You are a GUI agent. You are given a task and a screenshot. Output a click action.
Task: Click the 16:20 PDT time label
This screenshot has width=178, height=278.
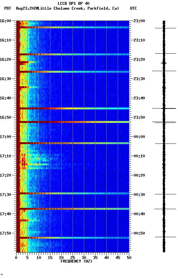pyautogui.click(x=5, y=60)
